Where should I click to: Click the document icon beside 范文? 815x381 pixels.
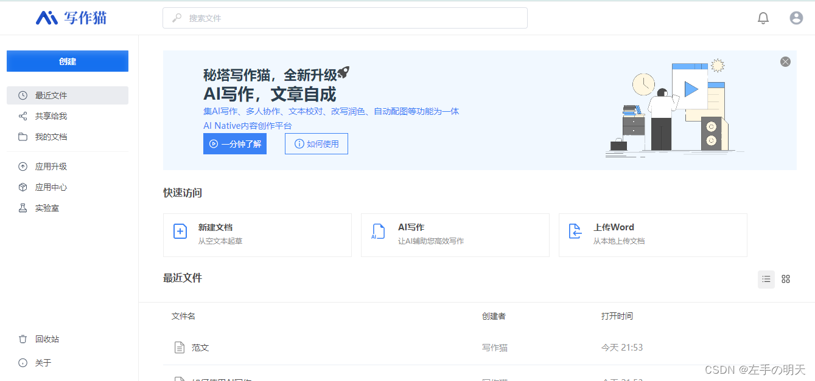click(x=179, y=348)
